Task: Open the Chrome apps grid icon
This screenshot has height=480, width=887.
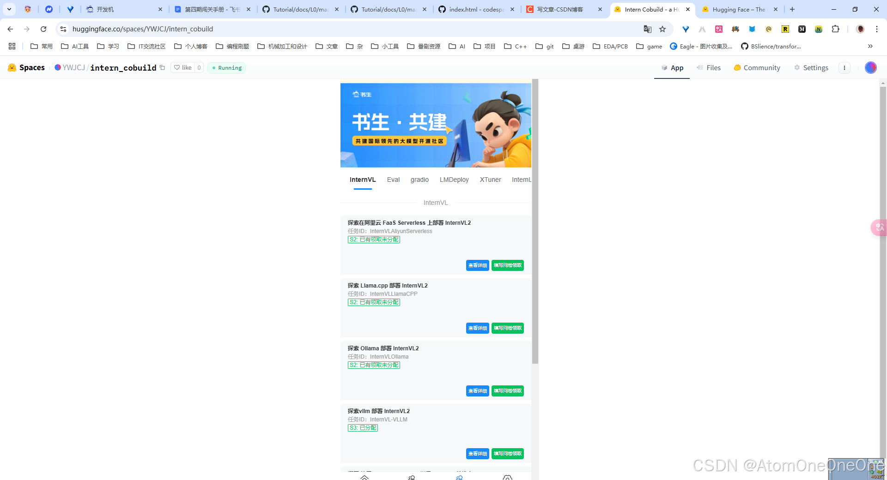Action: (12, 46)
